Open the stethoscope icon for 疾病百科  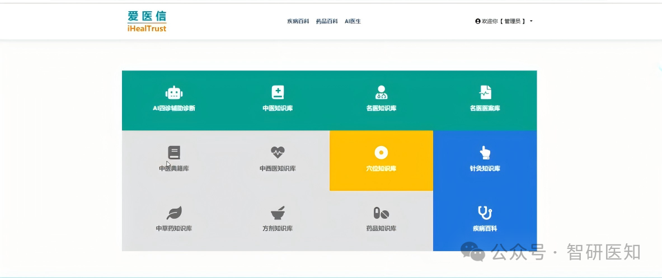pyautogui.click(x=485, y=213)
